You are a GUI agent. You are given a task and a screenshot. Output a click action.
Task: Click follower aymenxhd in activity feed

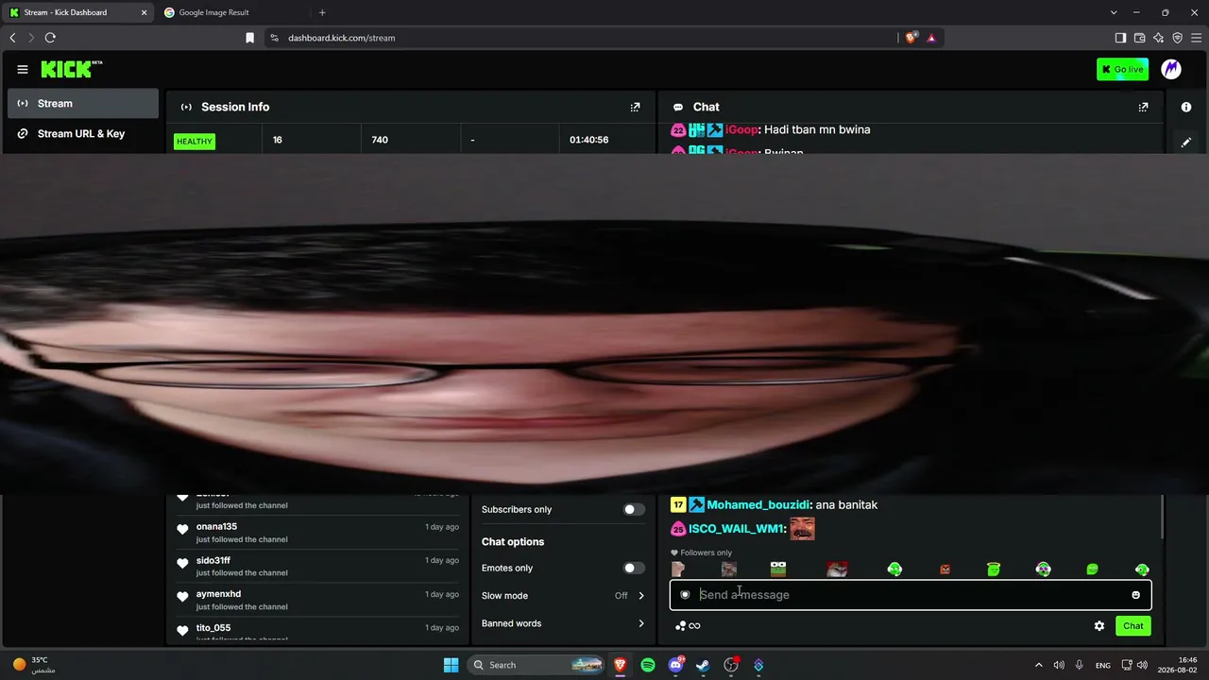218,594
